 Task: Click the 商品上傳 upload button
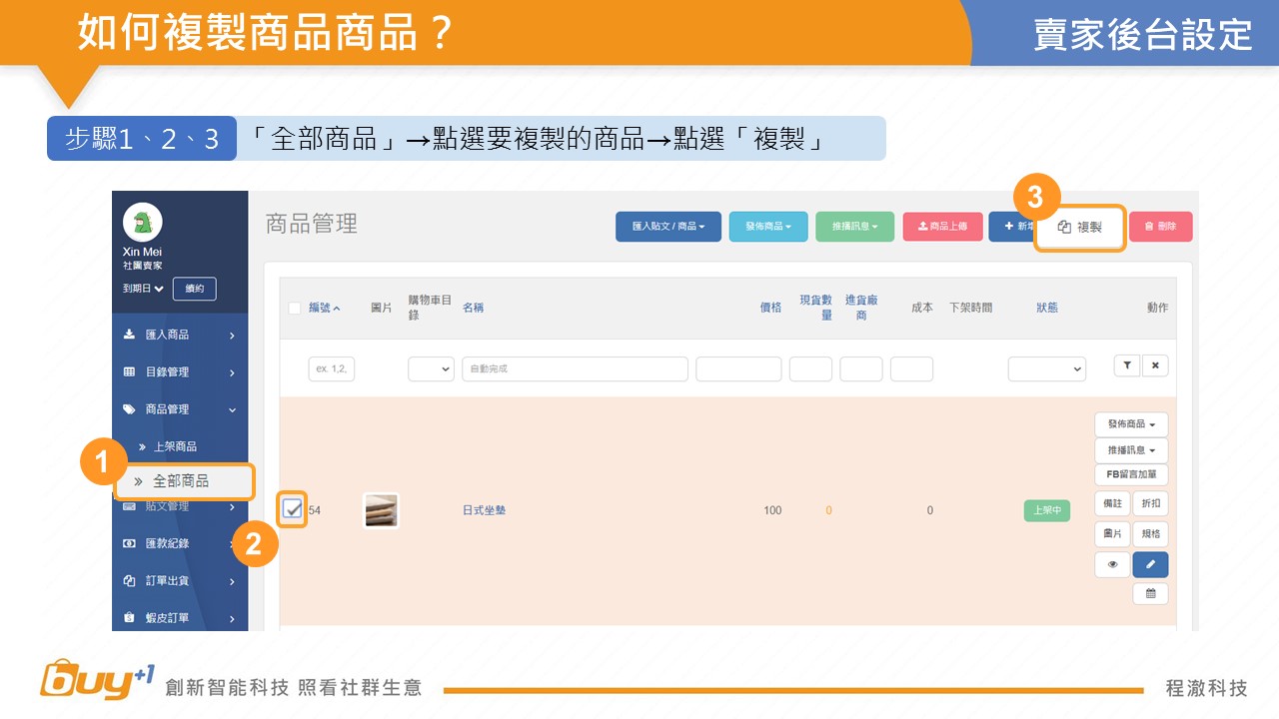tap(942, 227)
